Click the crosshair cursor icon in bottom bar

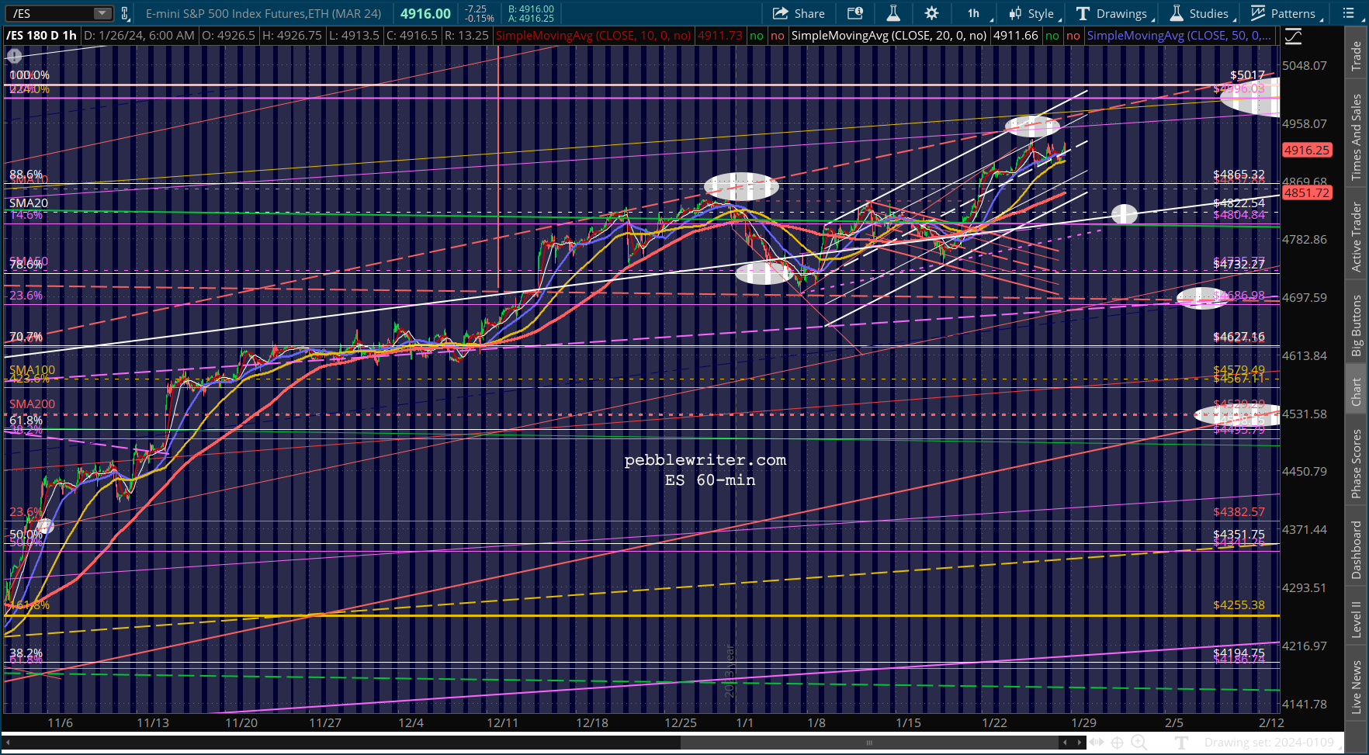click(1118, 743)
